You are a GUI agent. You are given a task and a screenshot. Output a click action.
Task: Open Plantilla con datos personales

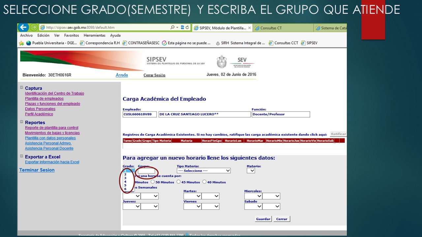click(50, 138)
